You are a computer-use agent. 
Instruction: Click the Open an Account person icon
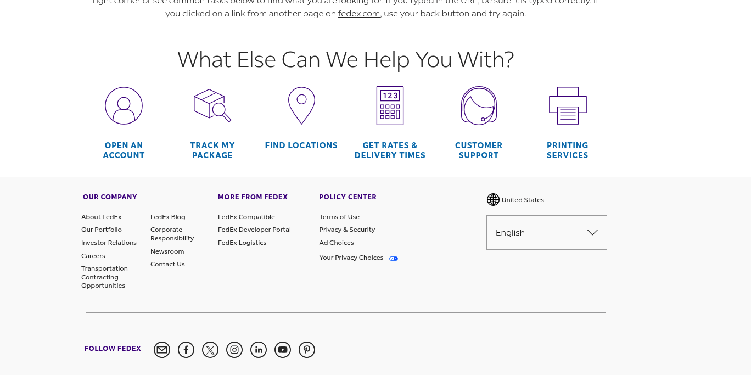pyautogui.click(x=124, y=105)
